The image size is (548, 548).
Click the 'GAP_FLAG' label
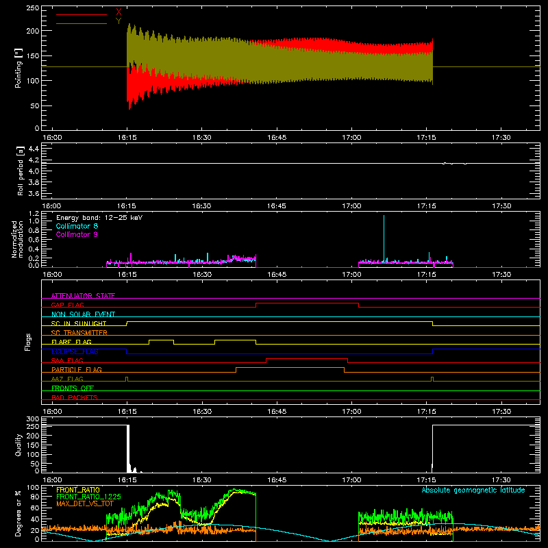pos(67,305)
